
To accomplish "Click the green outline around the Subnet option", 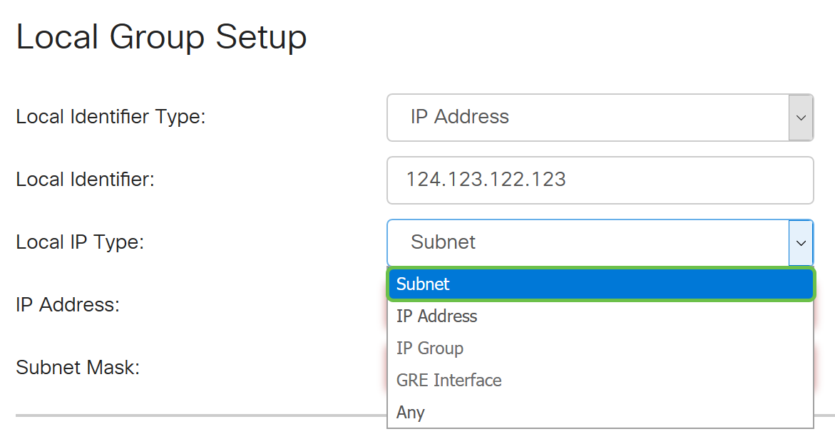I will (x=600, y=269).
